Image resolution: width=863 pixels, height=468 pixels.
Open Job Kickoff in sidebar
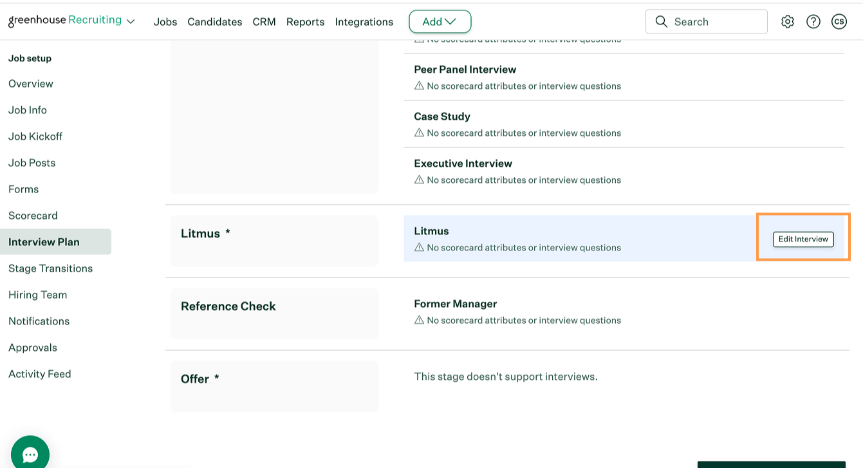pos(35,136)
